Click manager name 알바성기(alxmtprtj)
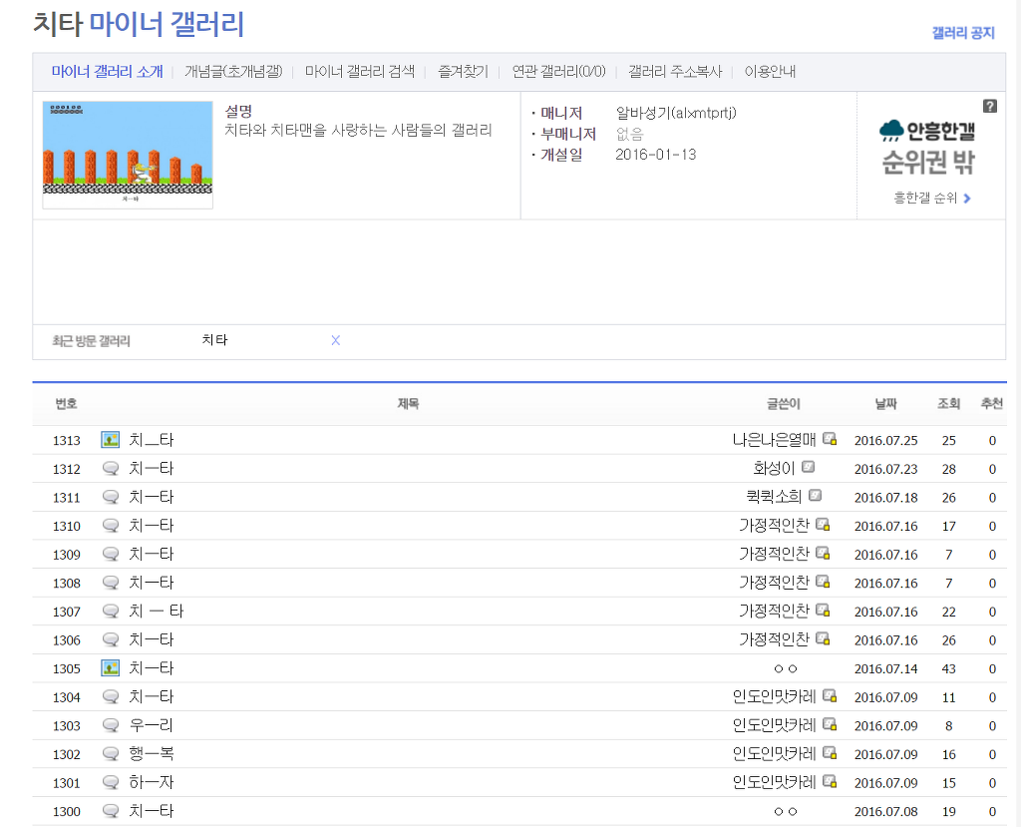 coord(677,113)
